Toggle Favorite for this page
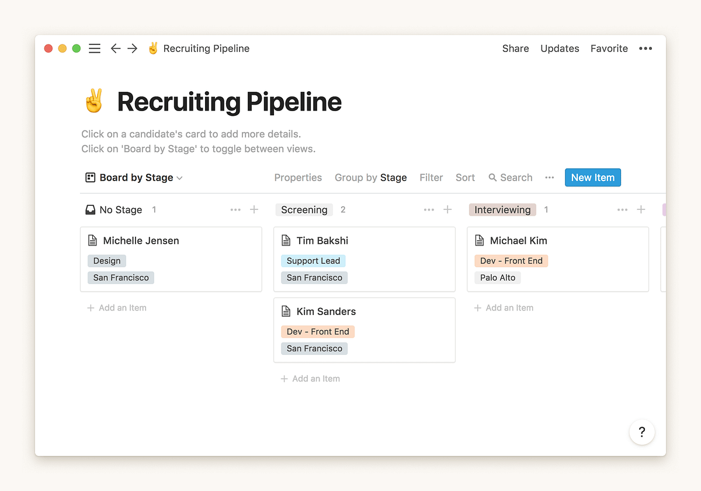 coord(609,49)
